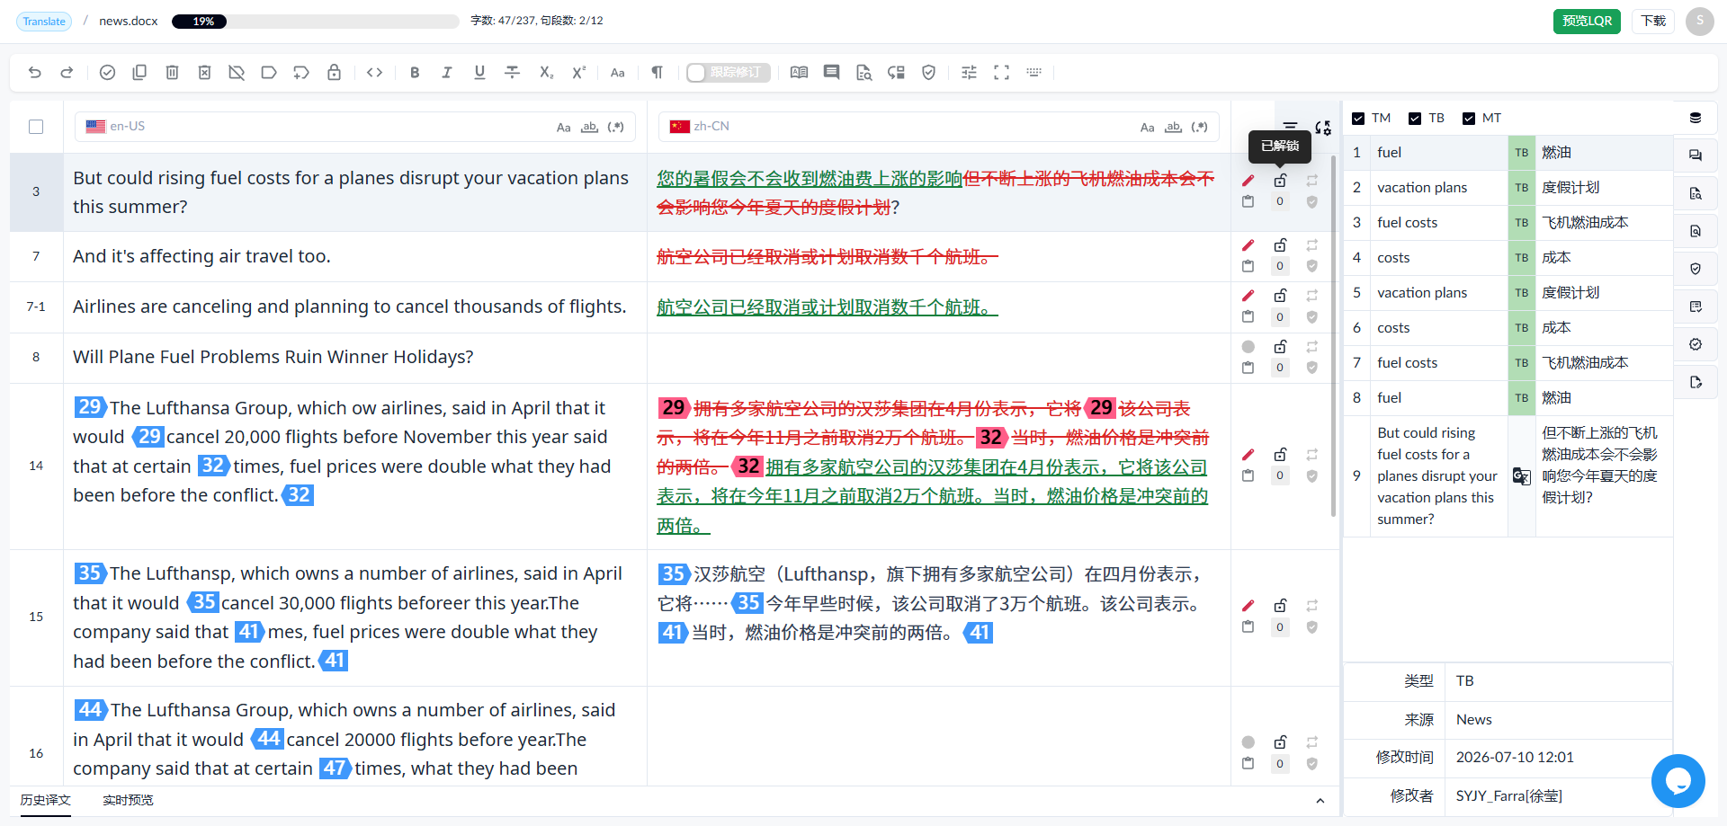Tick the select-all segments checkbox
Image resolution: width=1727 pixels, height=826 pixels.
36,127
